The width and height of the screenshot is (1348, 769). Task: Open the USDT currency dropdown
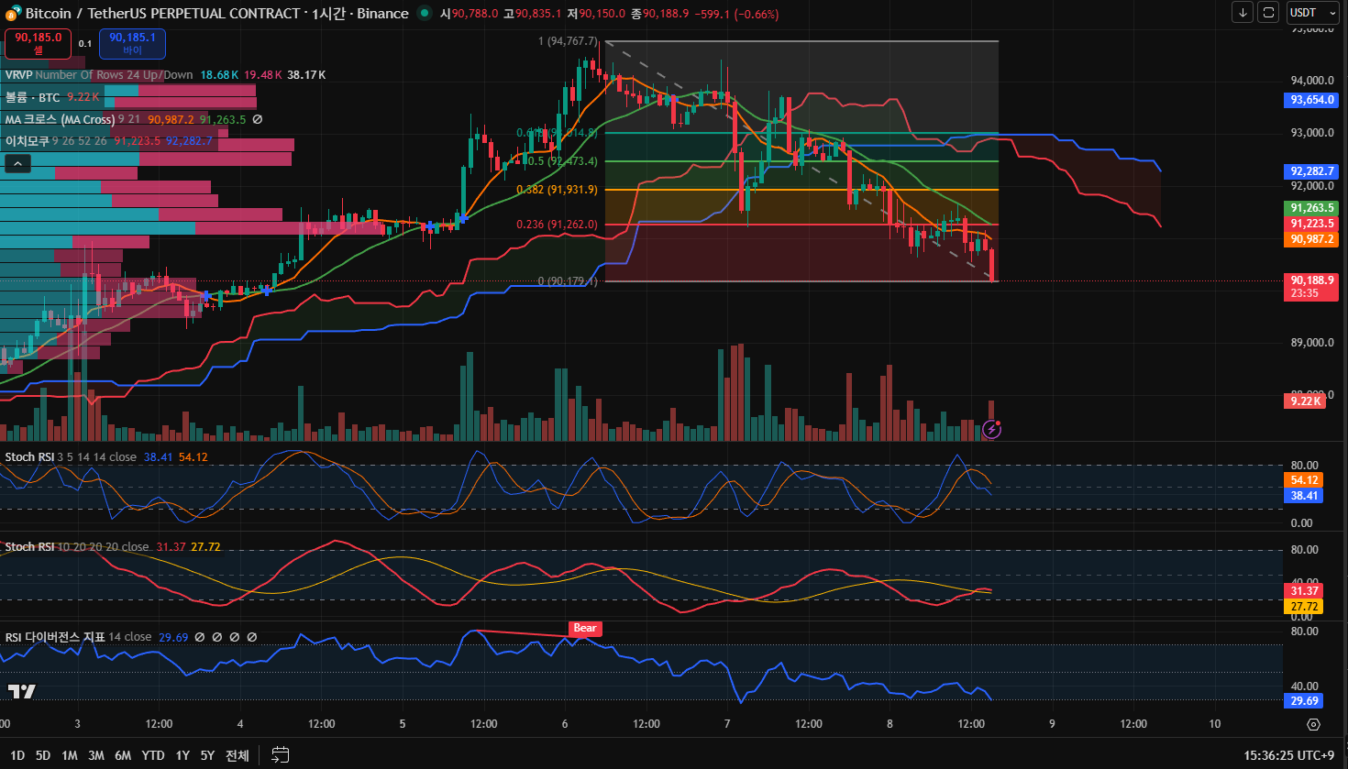click(x=1313, y=13)
